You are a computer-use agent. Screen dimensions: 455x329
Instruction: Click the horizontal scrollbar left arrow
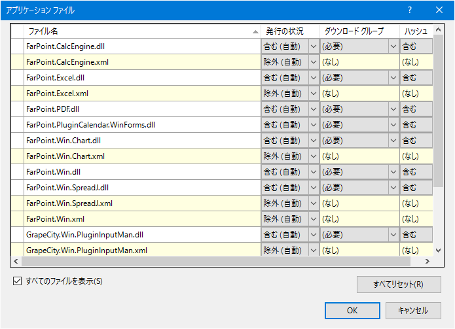point(16,261)
